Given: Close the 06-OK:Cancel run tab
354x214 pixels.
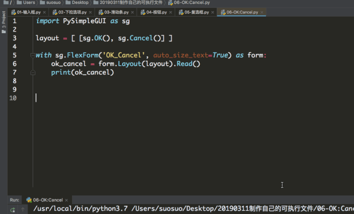Looking at the screenshot, I should (66, 200).
